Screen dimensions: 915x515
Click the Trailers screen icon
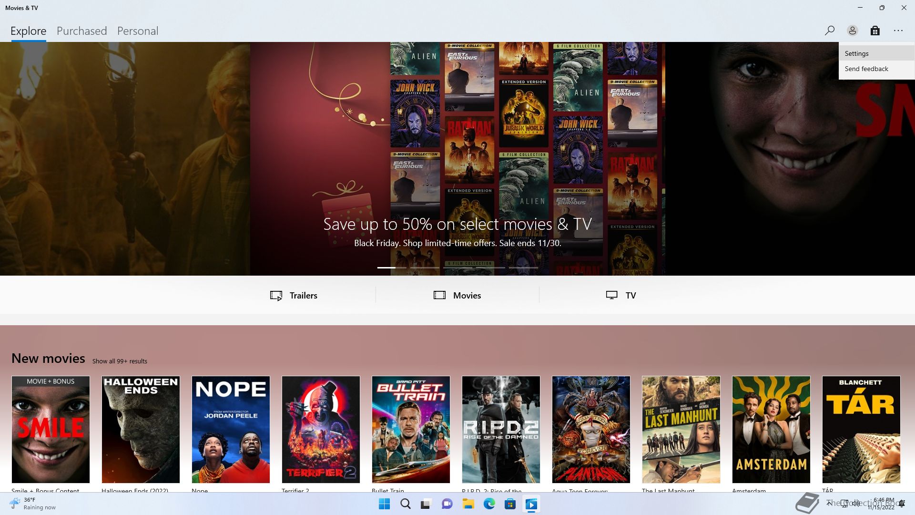pyautogui.click(x=276, y=296)
